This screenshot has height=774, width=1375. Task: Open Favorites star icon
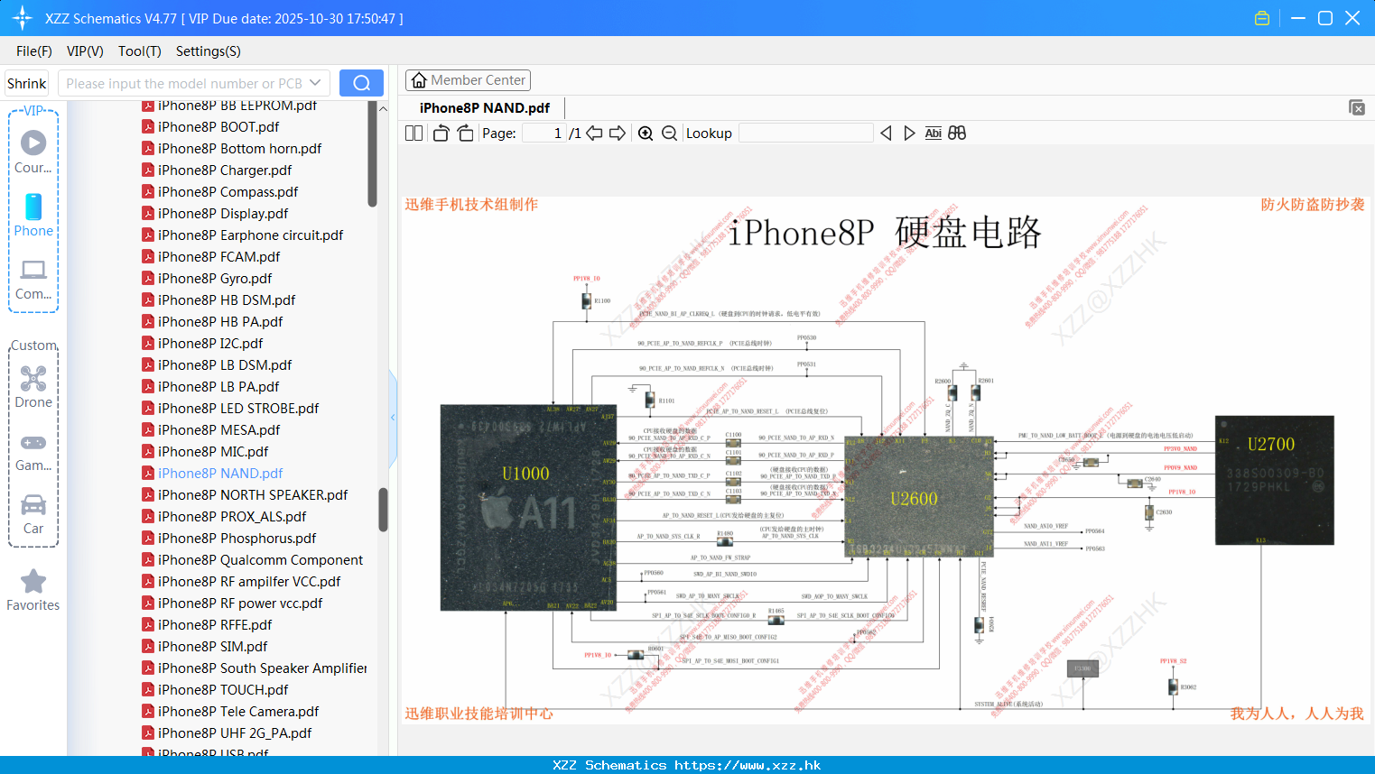point(33,581)
